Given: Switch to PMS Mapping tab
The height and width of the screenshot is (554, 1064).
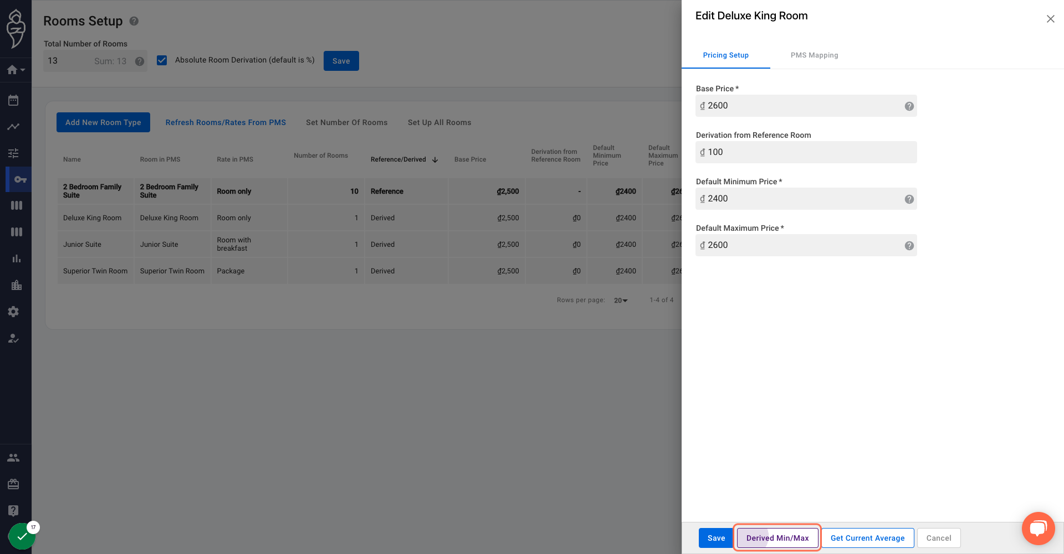Looking at the screenshot, I should click(x=814, y=55).
